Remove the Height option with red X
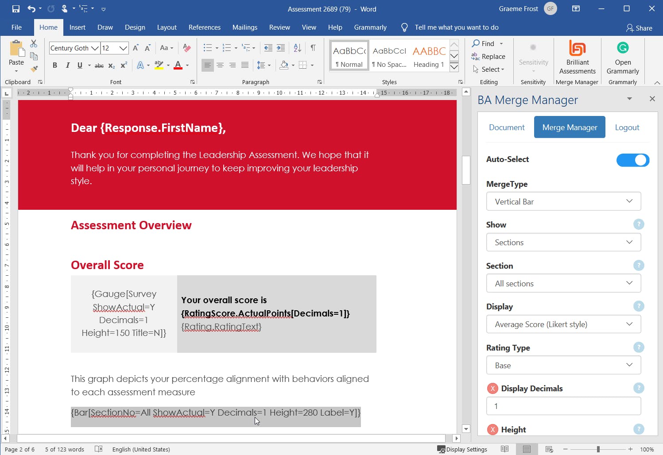 (492, 429)
